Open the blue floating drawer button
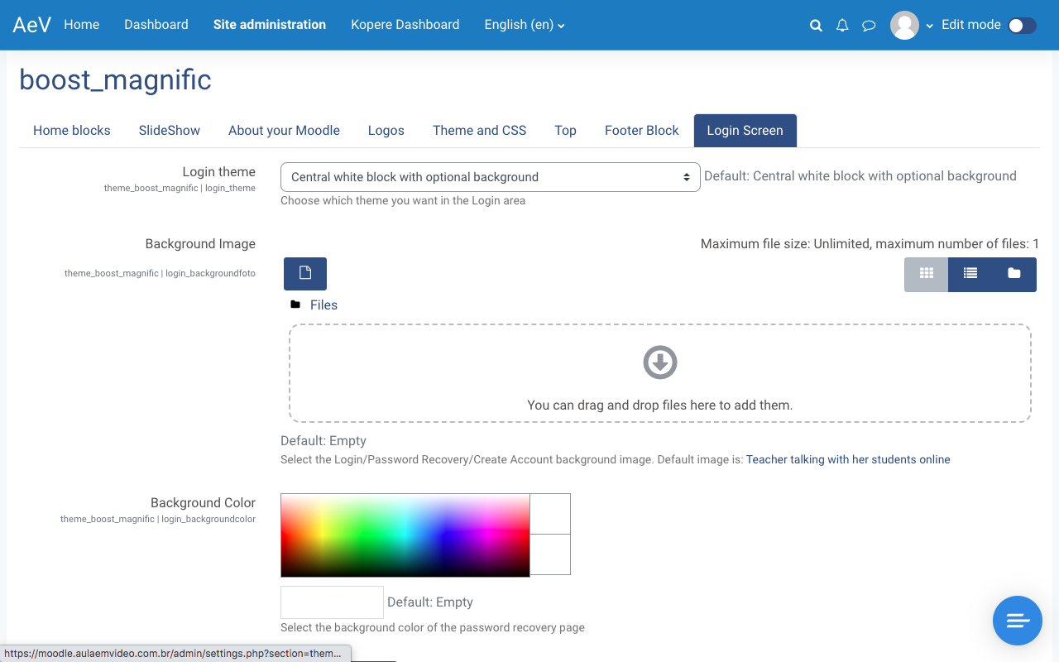The height and width of the screenshot is (662, 1059). tap(1017, 620)
